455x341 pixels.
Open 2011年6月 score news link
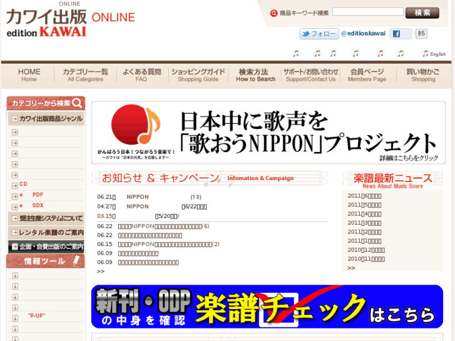[364, 196]
